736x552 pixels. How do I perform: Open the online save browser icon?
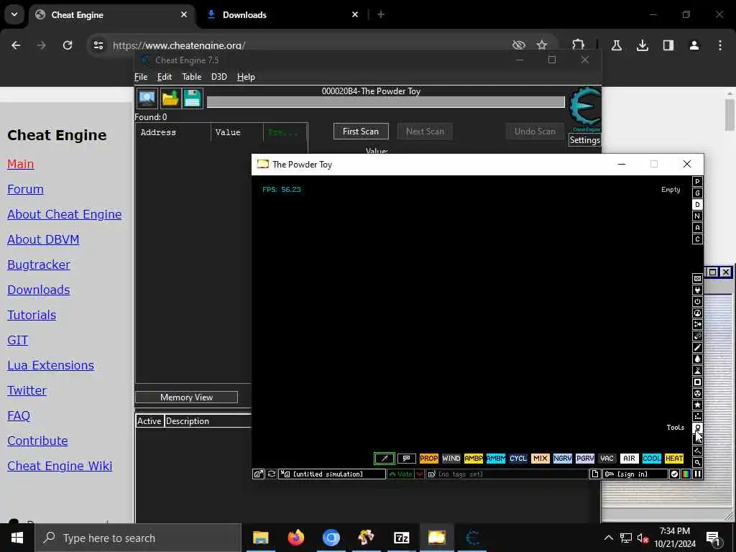click(258, 474)
